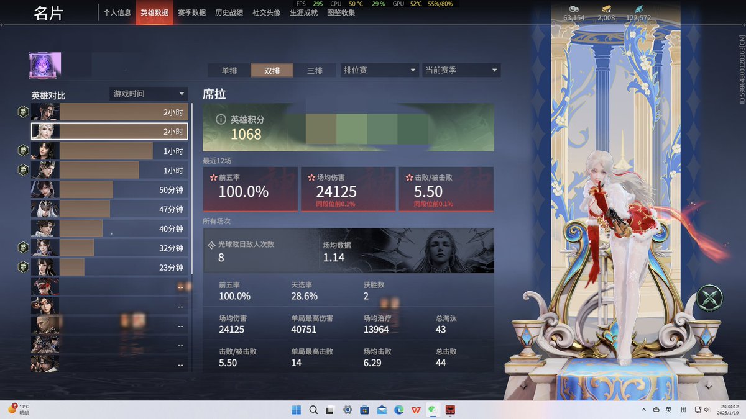Toggle the 英 input language indicator
Viewport: 746px width, 419px height.
point(668,410)
